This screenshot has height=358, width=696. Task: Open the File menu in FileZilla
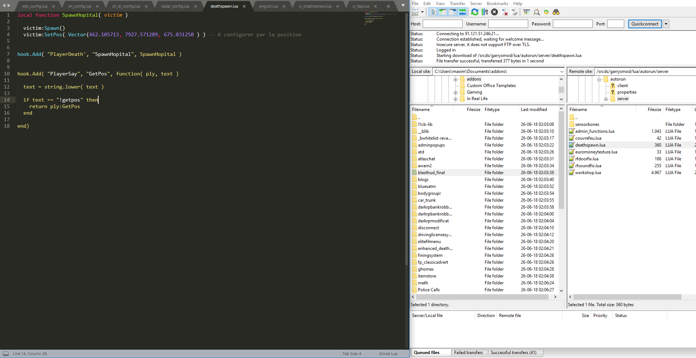[x=415, y=4]
